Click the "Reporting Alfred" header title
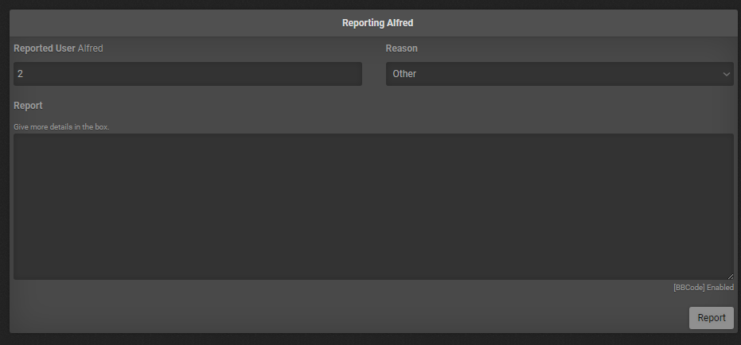Screen dimensions: 741x345 pos(377,23)
